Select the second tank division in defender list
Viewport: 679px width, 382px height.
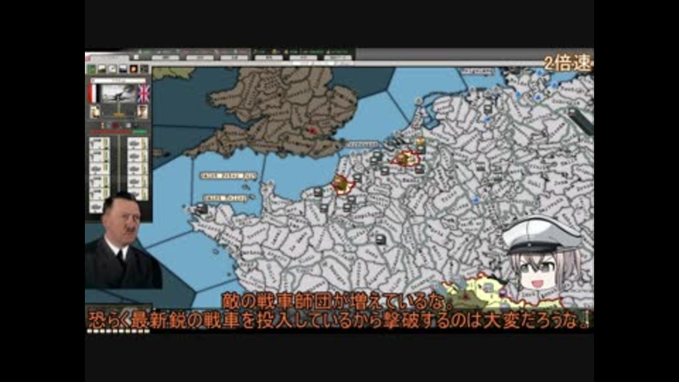tap(138, 156)
